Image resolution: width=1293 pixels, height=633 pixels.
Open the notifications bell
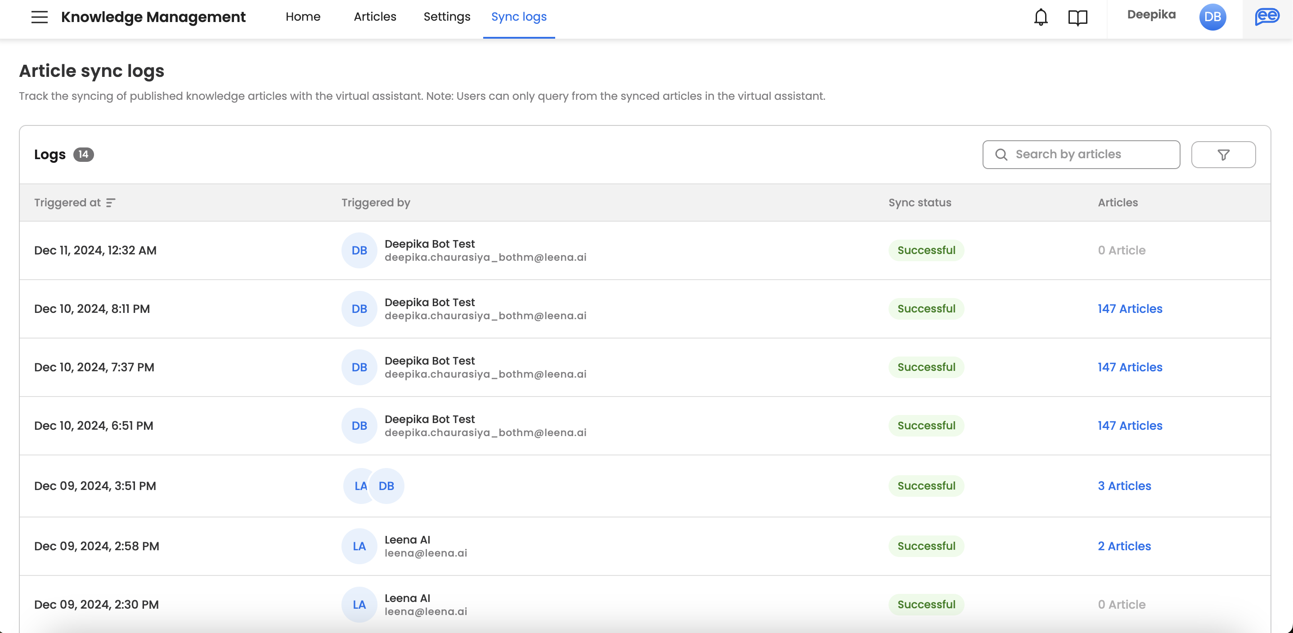click(x=1041, y=17)
